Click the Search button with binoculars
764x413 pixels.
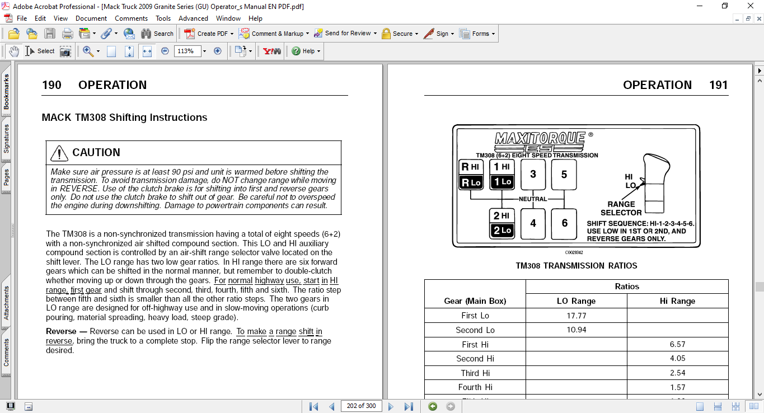[x=157, y=34]
